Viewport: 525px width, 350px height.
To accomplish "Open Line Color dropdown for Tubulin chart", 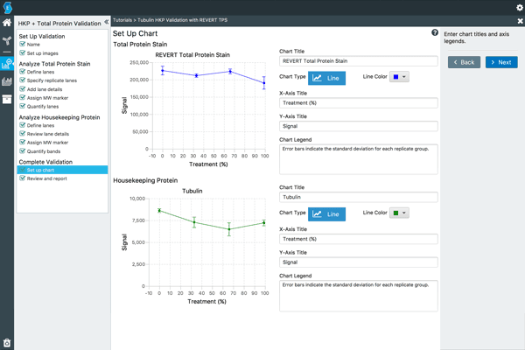I will 399,213.
